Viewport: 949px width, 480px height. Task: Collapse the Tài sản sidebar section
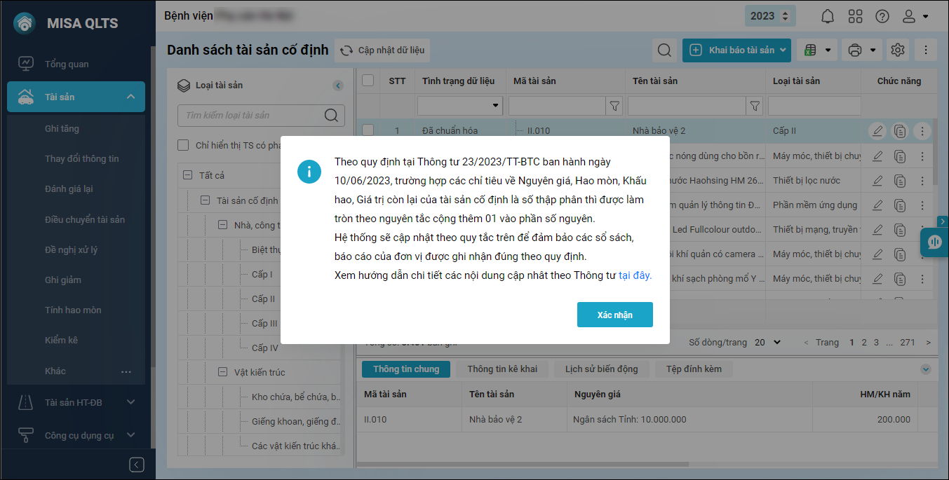pyautogui.click(x=130, y=97)
